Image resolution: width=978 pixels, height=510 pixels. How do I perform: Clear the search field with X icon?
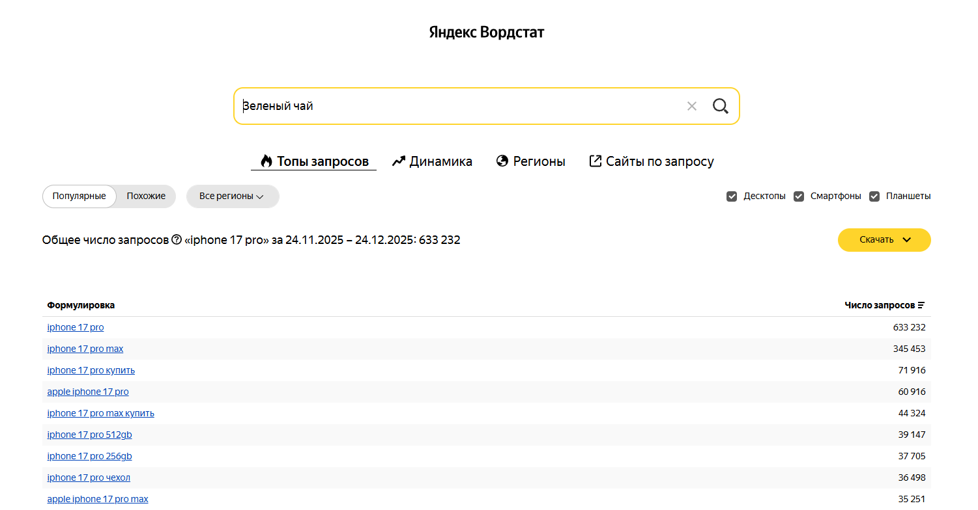pos(692,106)
